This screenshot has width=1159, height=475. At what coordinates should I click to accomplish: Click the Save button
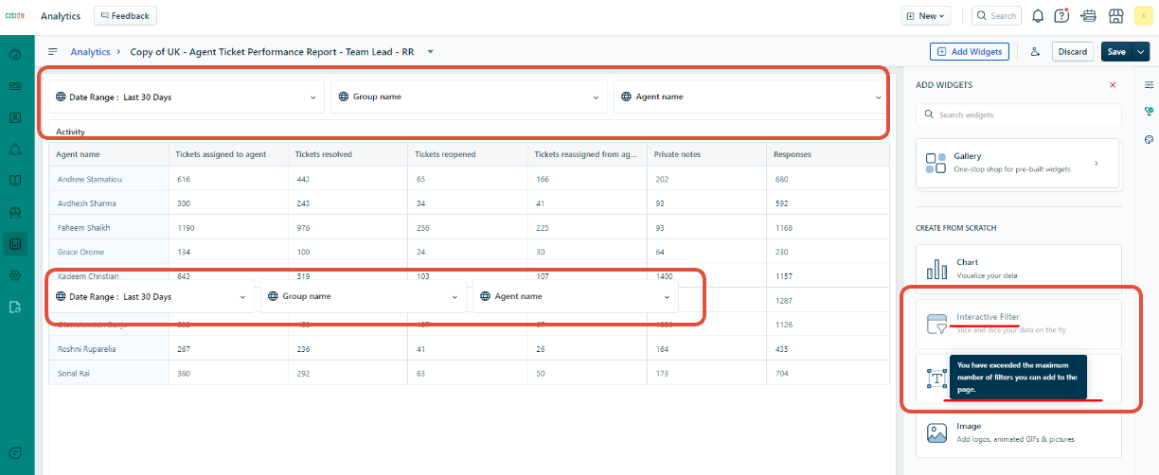tap(1116, 52)
